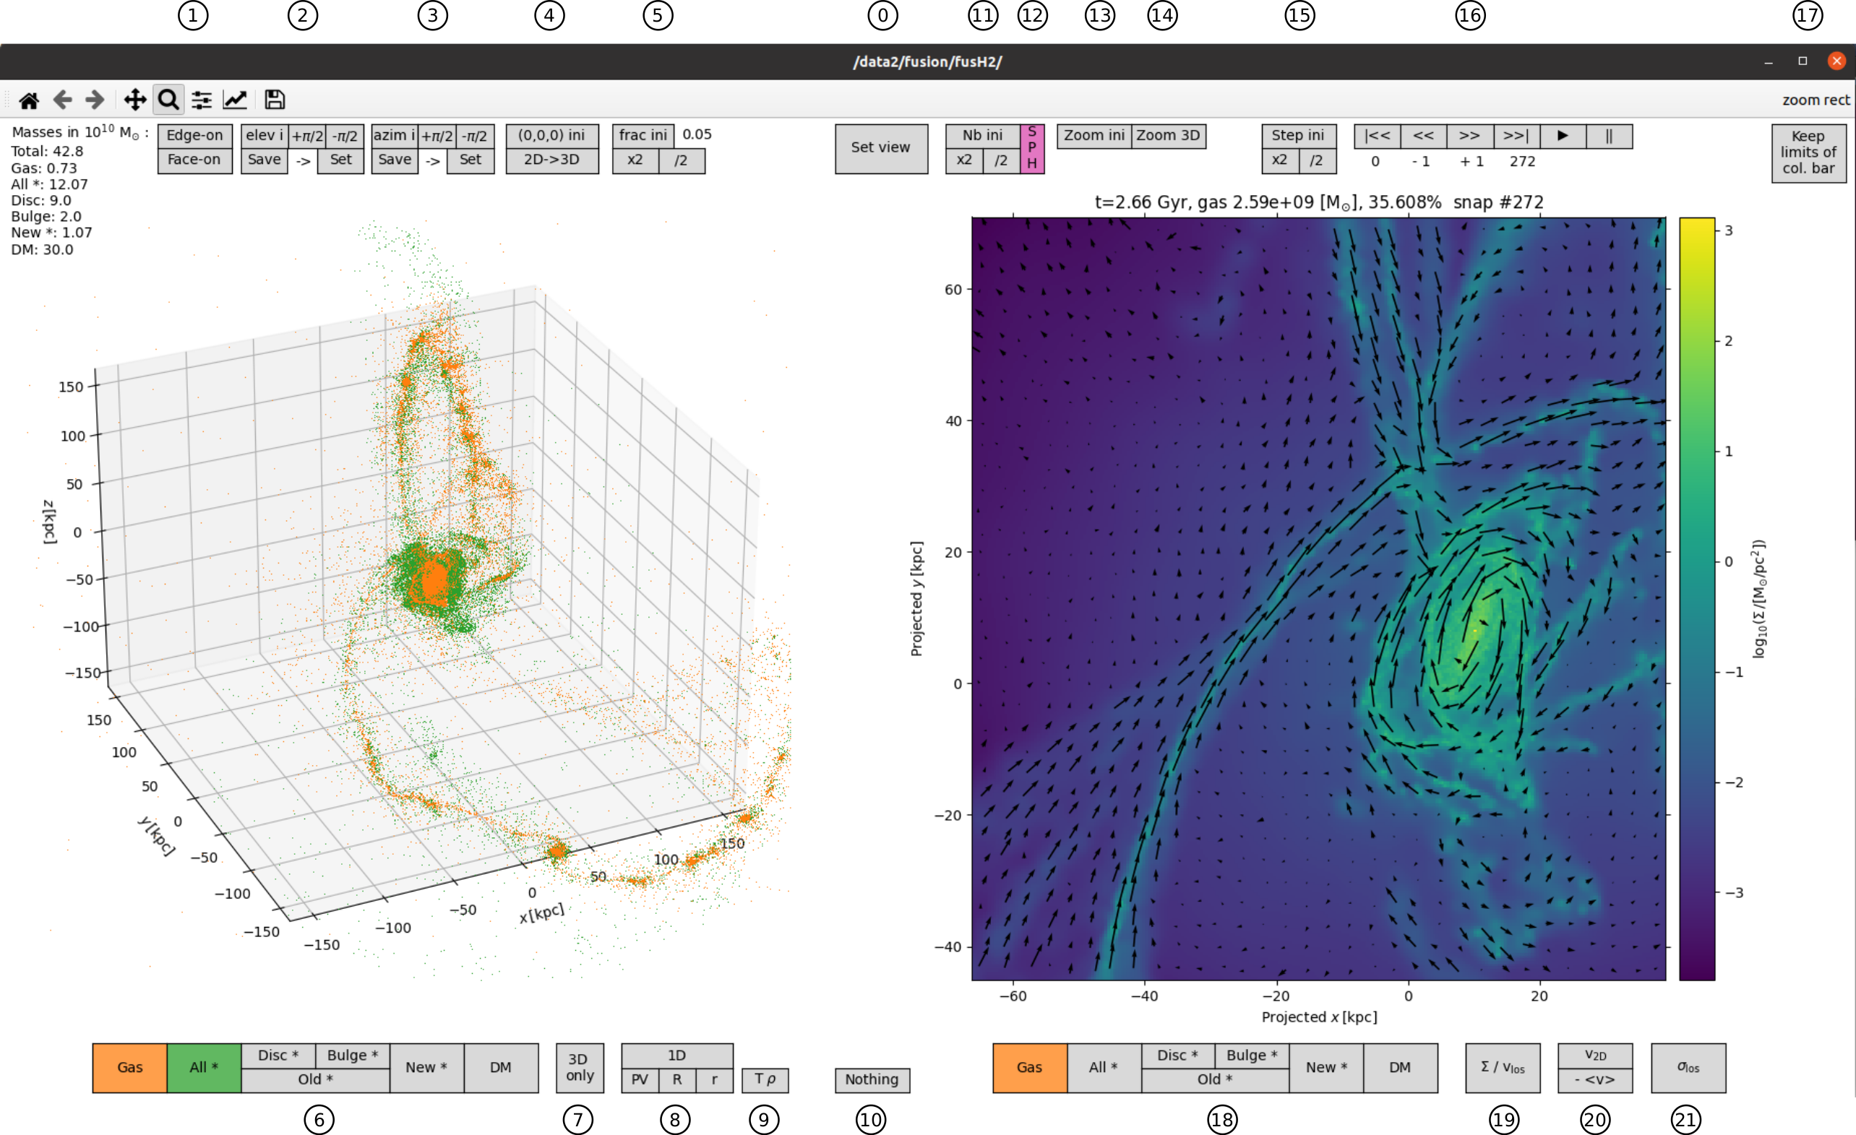Select the 1D plot mode
1856x1135 pixels.
(677, 1056)
